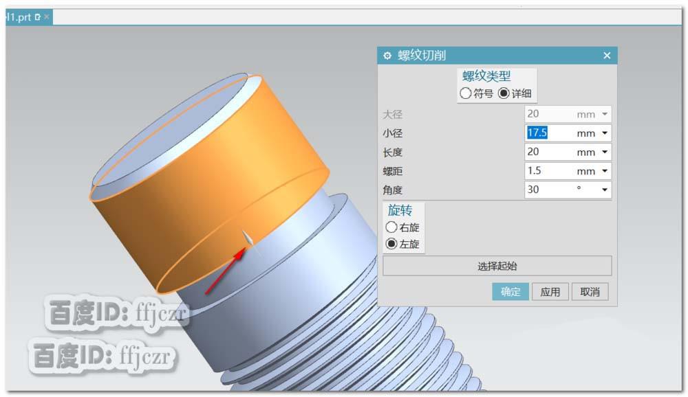Cancel the dialog with 取消 button

[590, 291]
